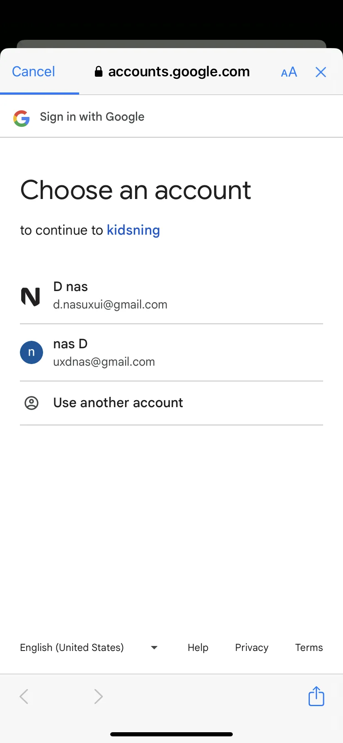Tap the person icon for another account
343x743 pixels.
(x=31, y=403)
